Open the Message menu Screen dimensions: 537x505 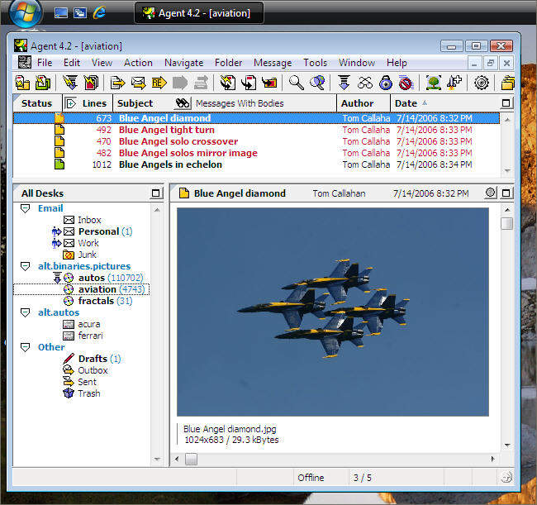tap(272, 63)
